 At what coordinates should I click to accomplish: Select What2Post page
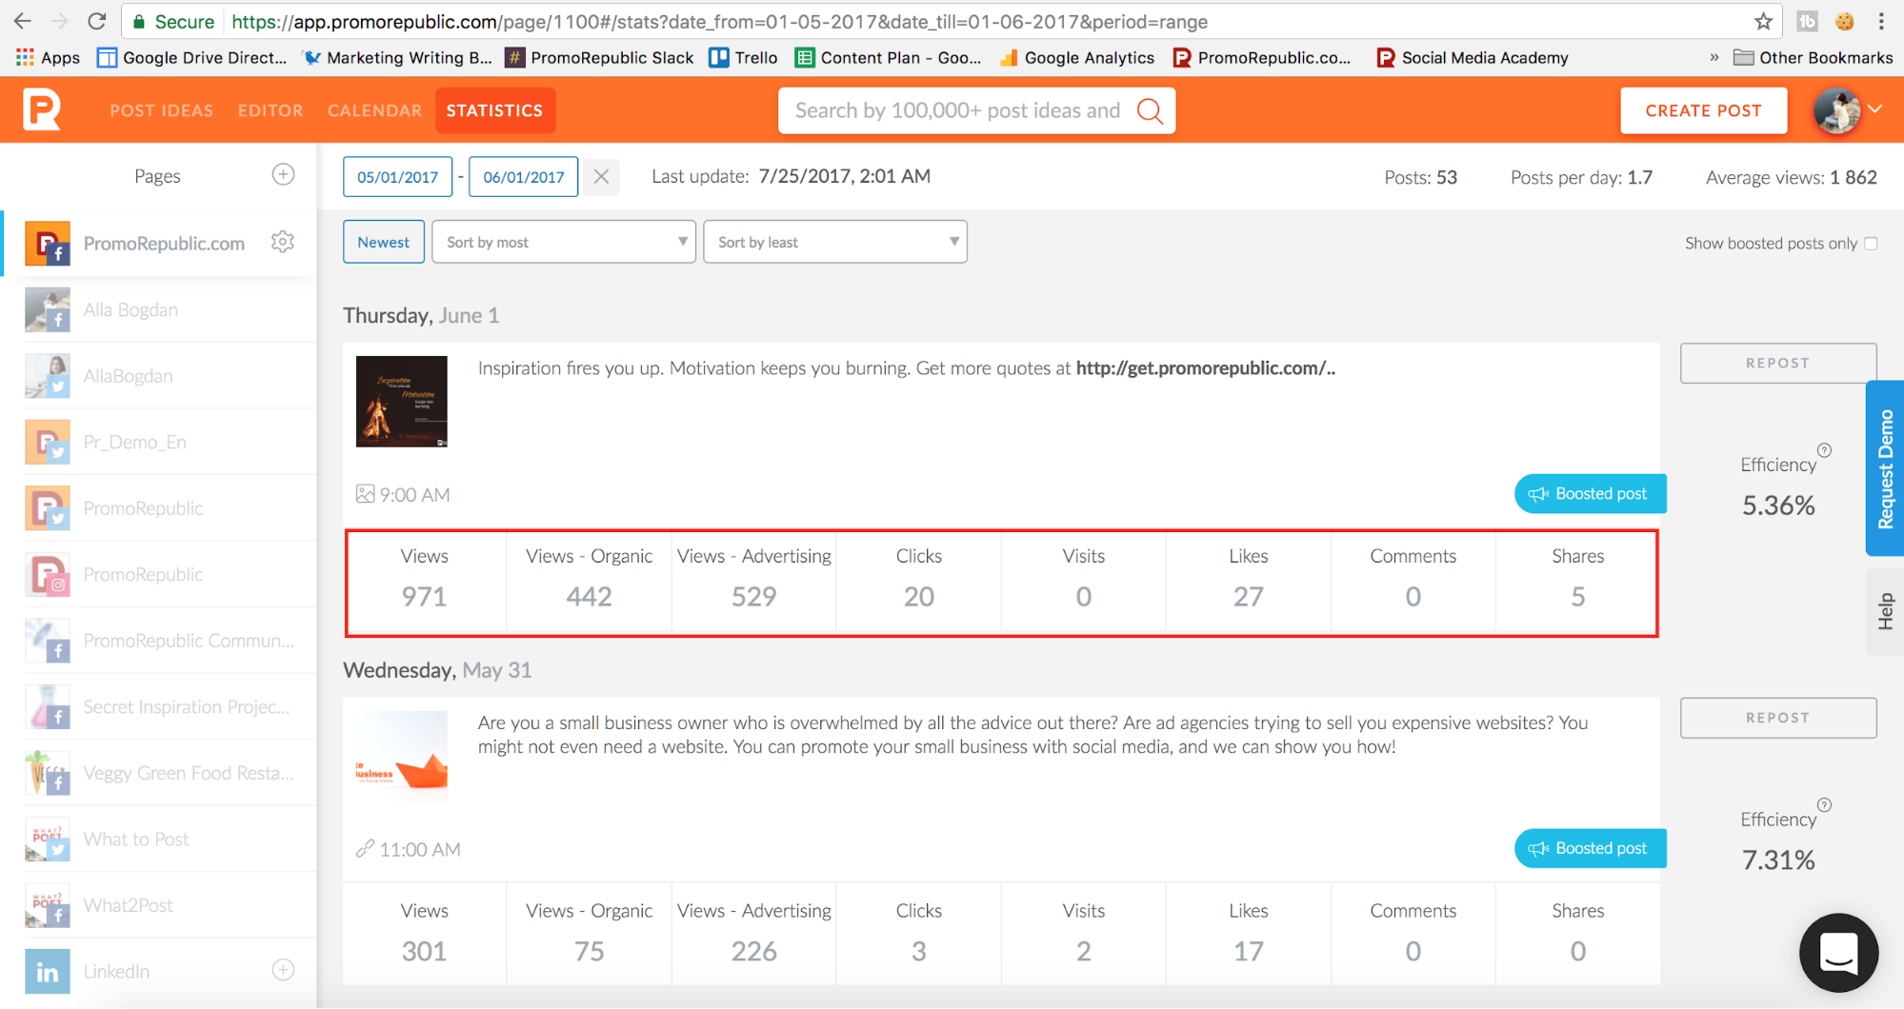[159, 905]
